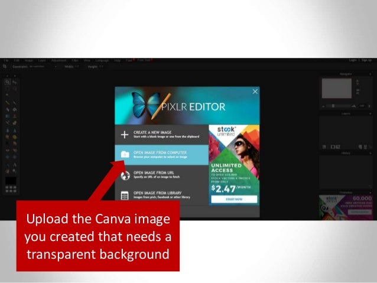
Task: Close the Pixlr Editor welcome dialog
Action: (x=255, y=92)
